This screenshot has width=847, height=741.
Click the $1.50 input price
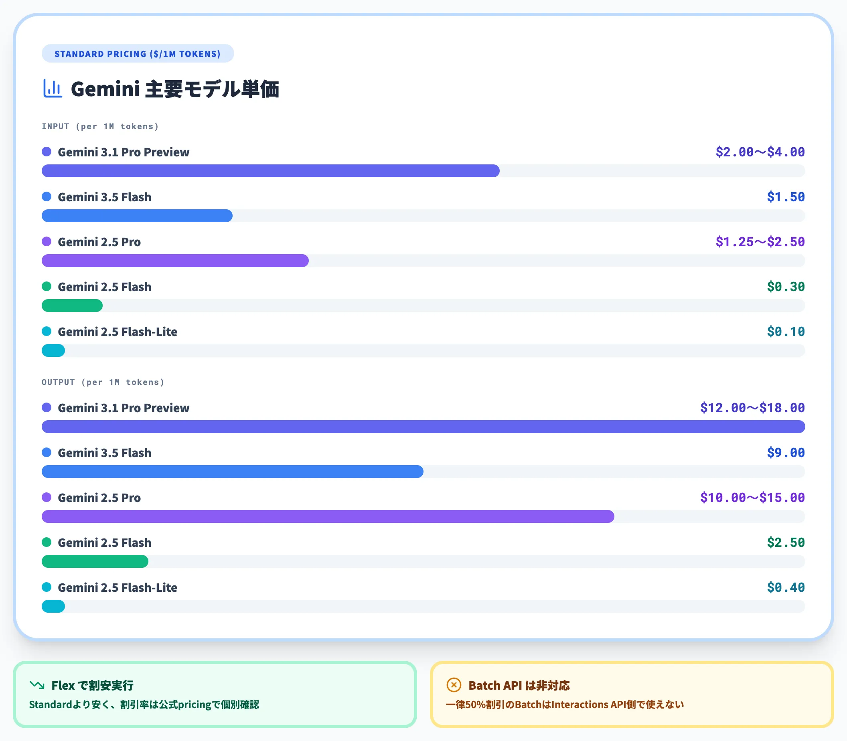[786, 197]
